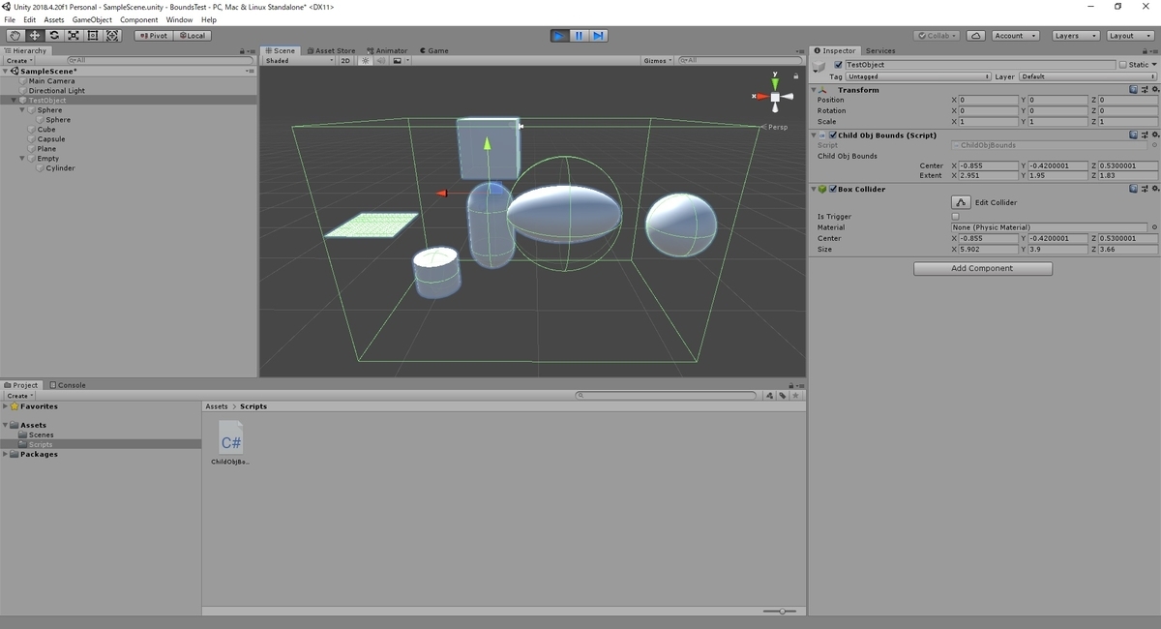Select the Hand tool in the toolbar
Image resolution: width=1161 pixels, height=629 pixels.
click(15, 36)
